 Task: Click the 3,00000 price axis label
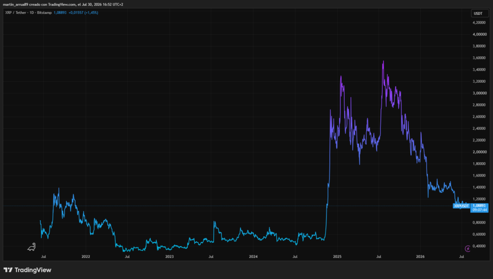[x=479, y=93]
